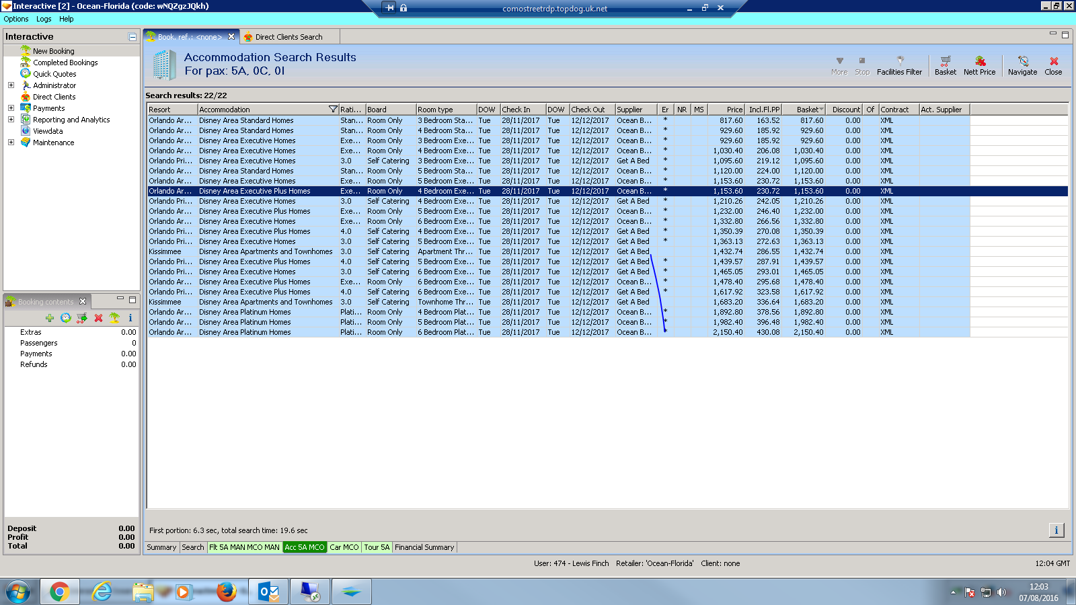This screenshot has height=605, width=1076.
Task: Click the Maintenance icon in the tree
Action: (26, 143)
